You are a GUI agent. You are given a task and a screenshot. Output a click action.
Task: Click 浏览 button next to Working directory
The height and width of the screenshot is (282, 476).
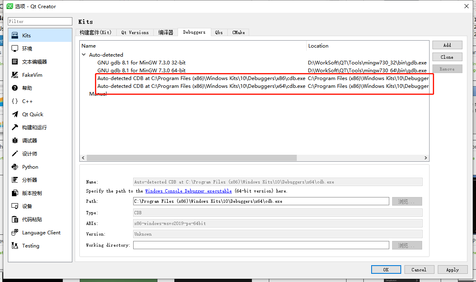click(407, 245)
